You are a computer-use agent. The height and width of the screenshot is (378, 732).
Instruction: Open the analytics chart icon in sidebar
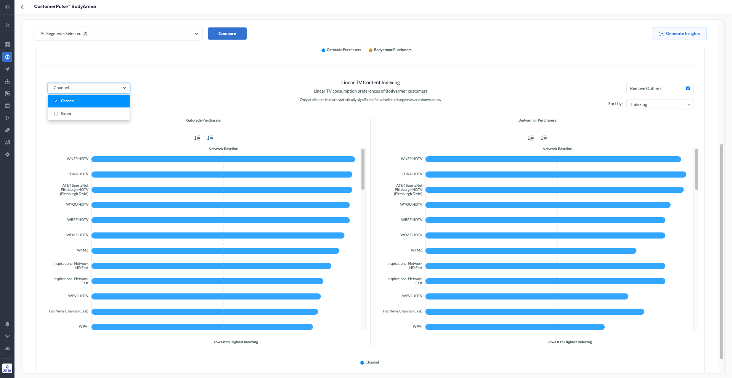click(x=7, y=142)
